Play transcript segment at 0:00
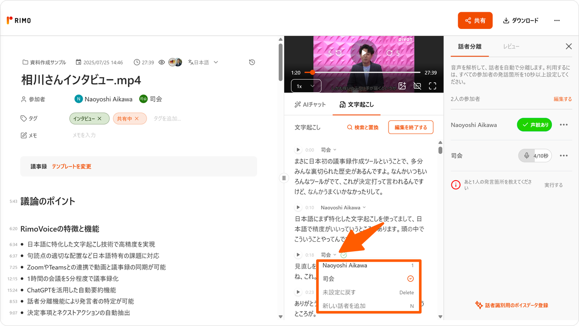This screenshot has height=326, width=579. 298,150
